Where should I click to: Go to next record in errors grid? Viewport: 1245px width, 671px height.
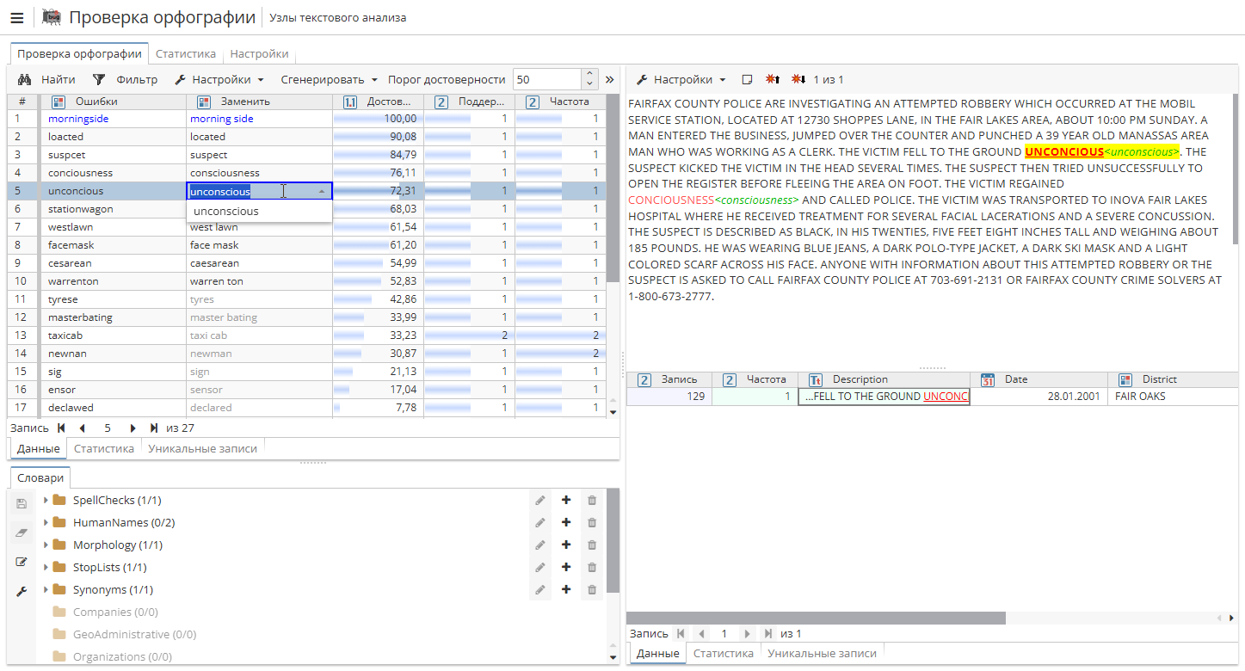(133, 428)
